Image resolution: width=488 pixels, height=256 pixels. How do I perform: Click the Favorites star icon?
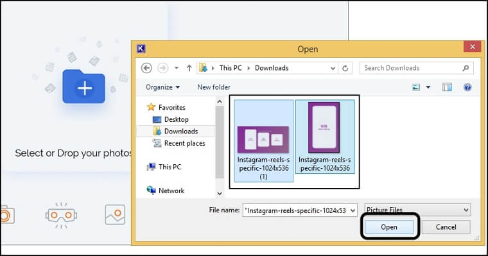(152, 107)
